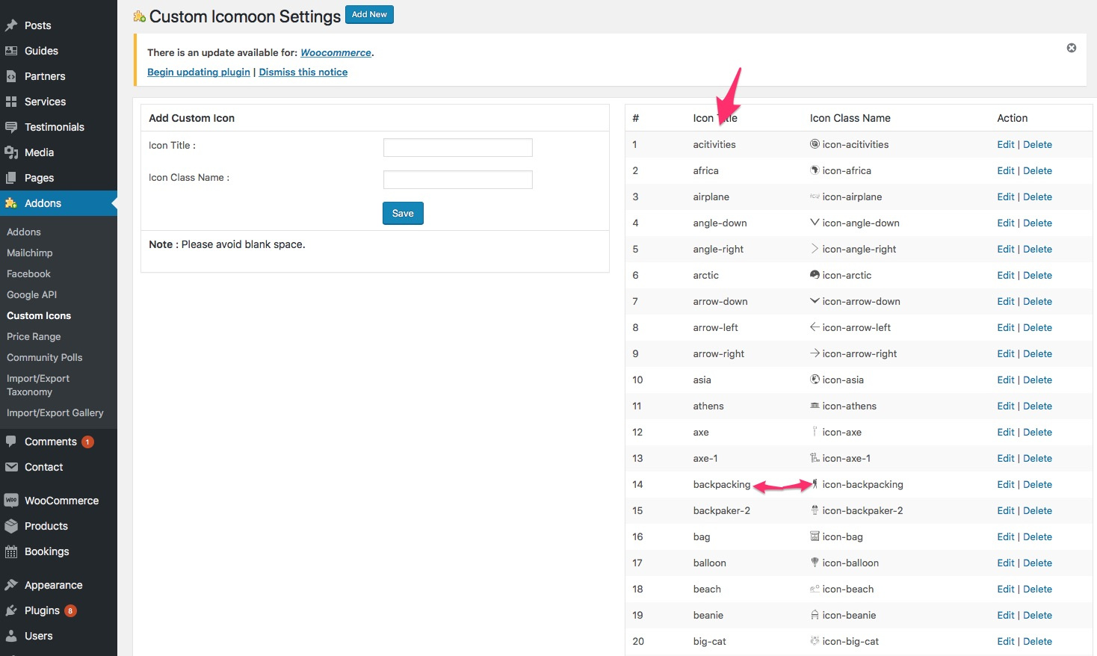Open the Posts pushpin icon in sidebar
Image resolution: width=1097 pixels, height=656 pixels.
[11, 25]
